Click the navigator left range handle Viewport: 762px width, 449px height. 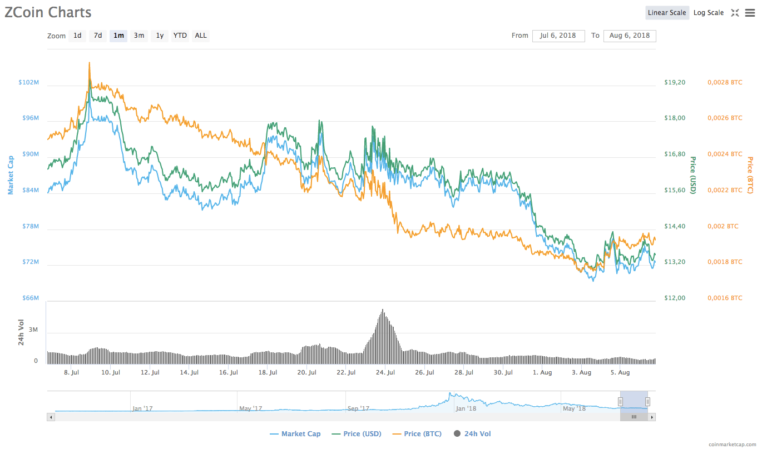(x=620, y=401)
